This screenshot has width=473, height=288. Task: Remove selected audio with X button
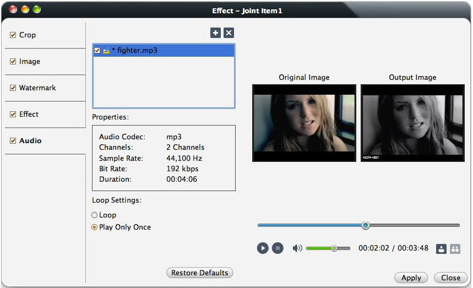[229, 33]
